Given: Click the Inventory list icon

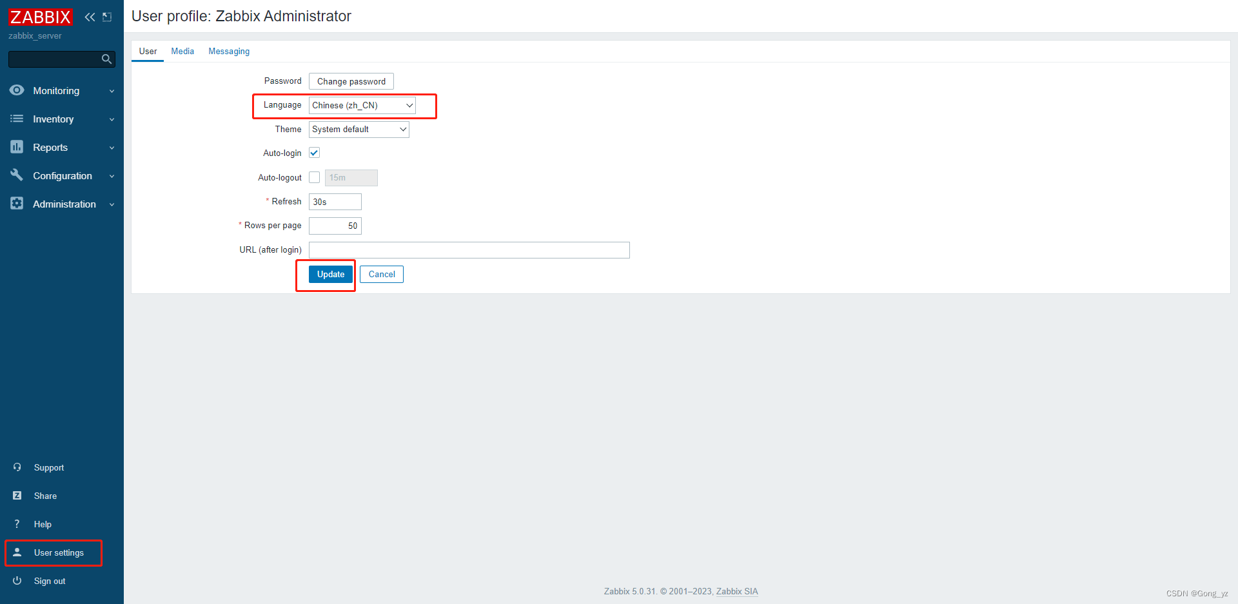Looking at the screenshot, I should point(17,119).
